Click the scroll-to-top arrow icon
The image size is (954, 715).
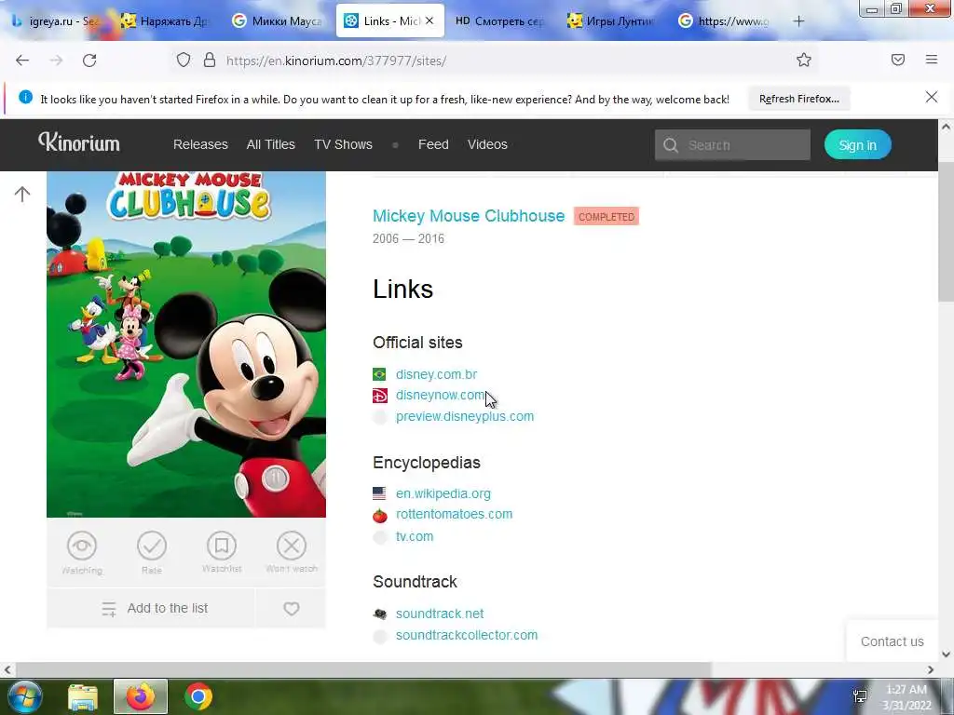(22, 194)
